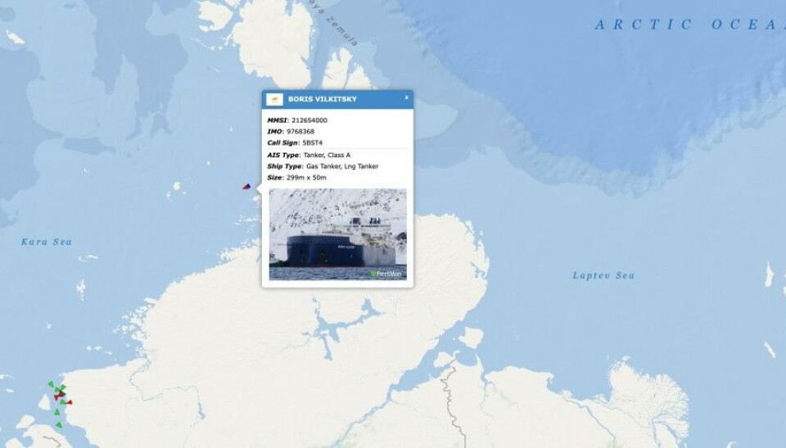Select the dark vessel marker in cluster center
This screenshot has height=448, width=786.
coord(62,393)
